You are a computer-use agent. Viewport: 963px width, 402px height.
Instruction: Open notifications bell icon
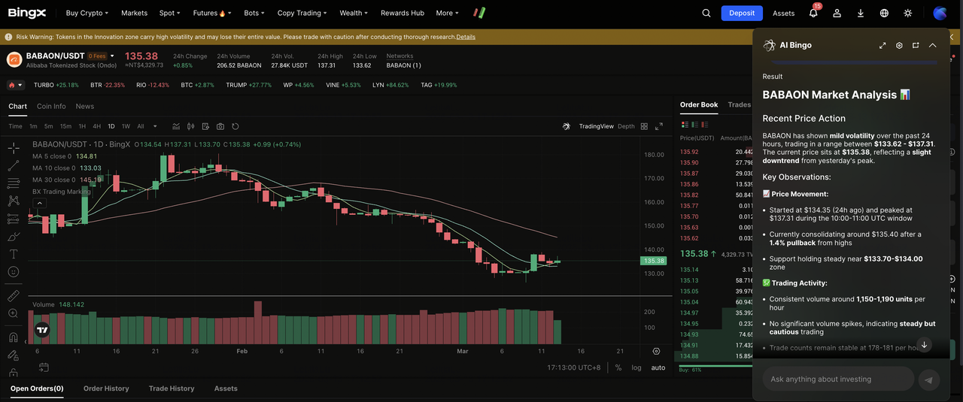[x=813, y=13]
